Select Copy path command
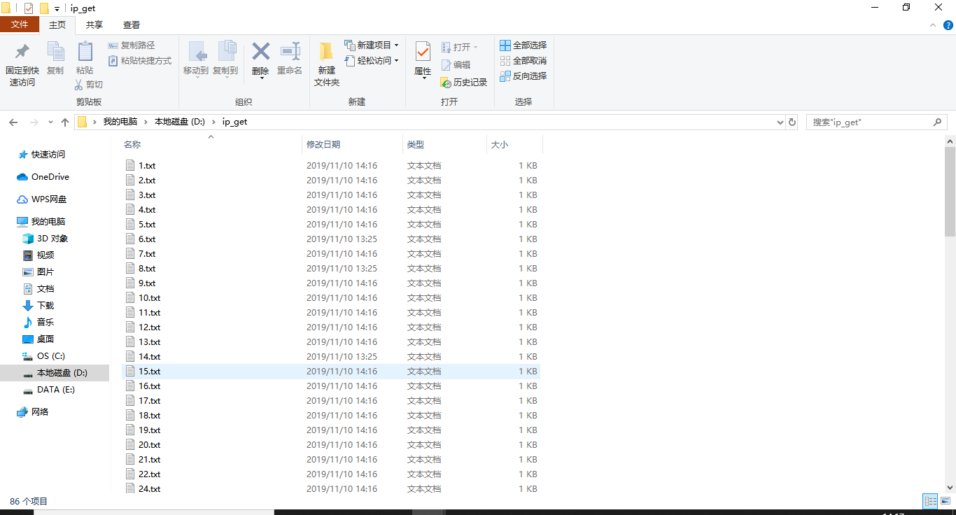The height and width of the screenshot is (515, 956). (132, 45)
